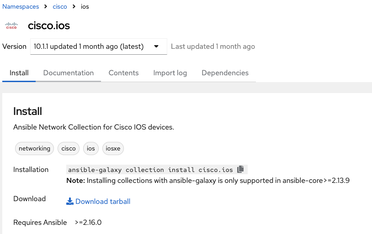Click the networking tag
This screenshot has width=372, height=234.
(34, 149)
